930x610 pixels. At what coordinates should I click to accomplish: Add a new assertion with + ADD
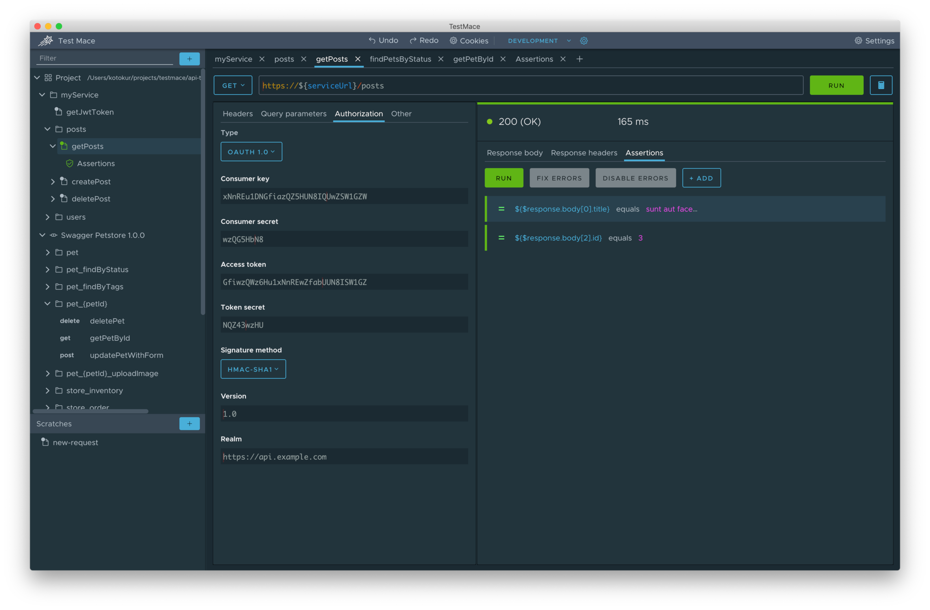click(x=701, y=178)
